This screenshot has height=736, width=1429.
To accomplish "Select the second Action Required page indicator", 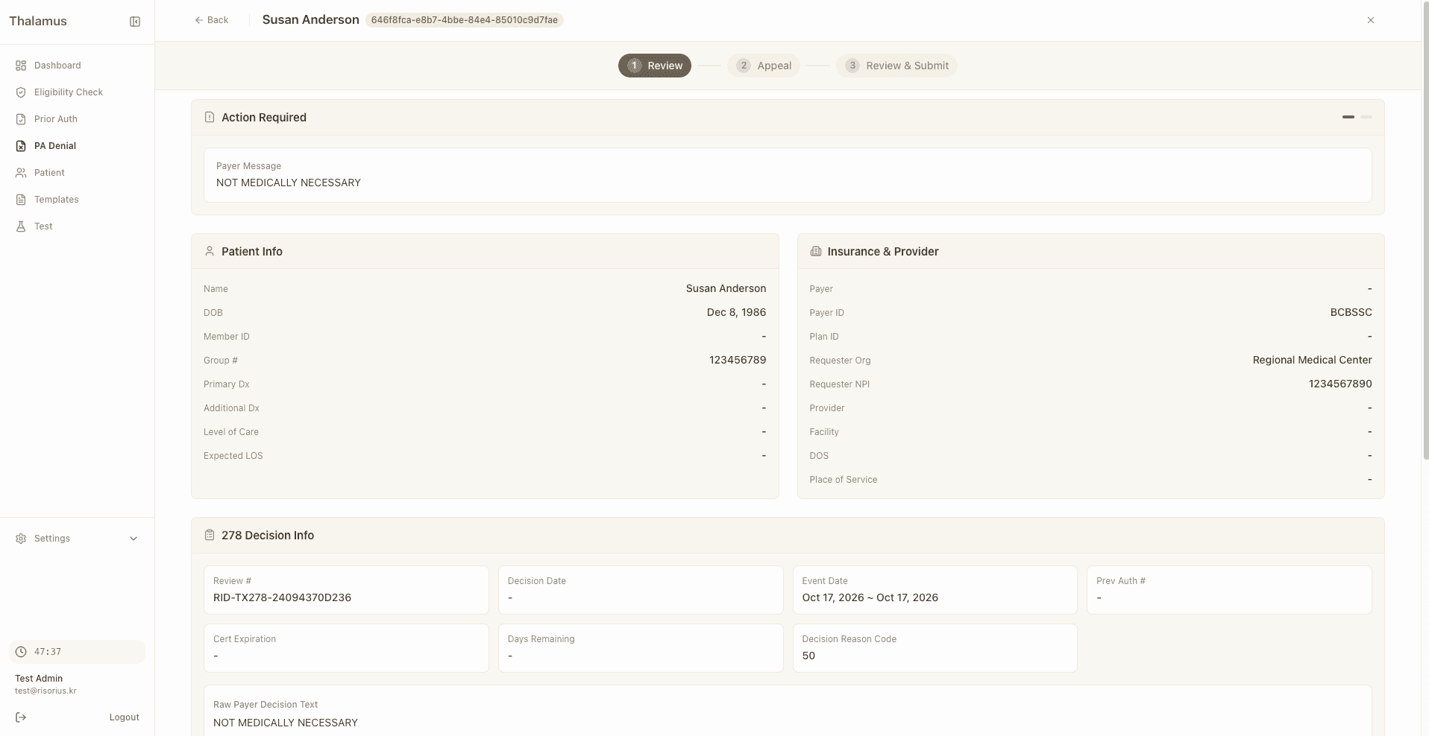I will 1366,117.
